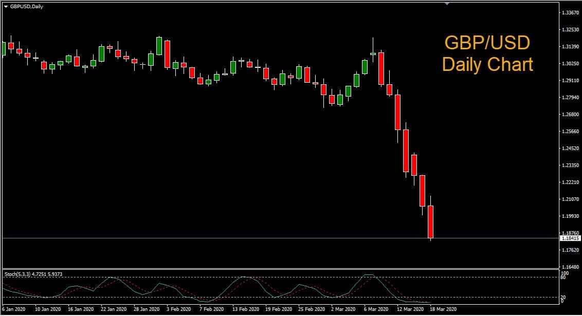This screenshot has width=582, height=316.
Task: Click the 1.16480 price scale label
Action: click(570, 267)
